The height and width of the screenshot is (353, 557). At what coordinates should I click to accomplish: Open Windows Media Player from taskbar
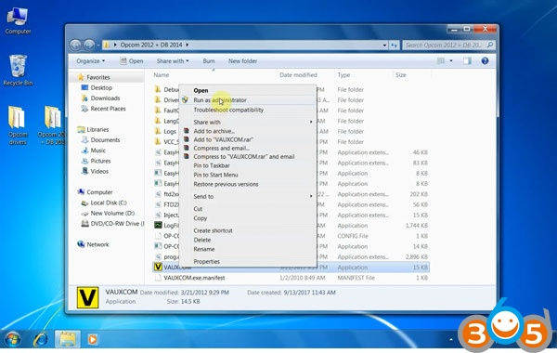(x=92, y=339)
